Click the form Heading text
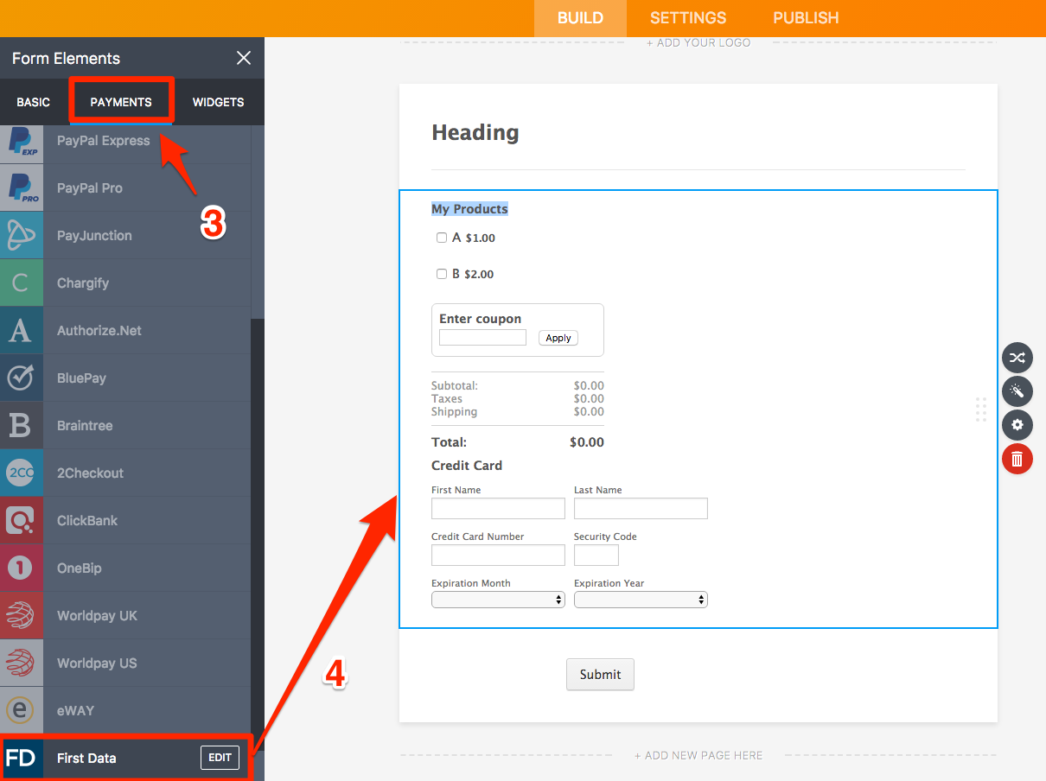 pyautogui.click(x=475, y=132)
